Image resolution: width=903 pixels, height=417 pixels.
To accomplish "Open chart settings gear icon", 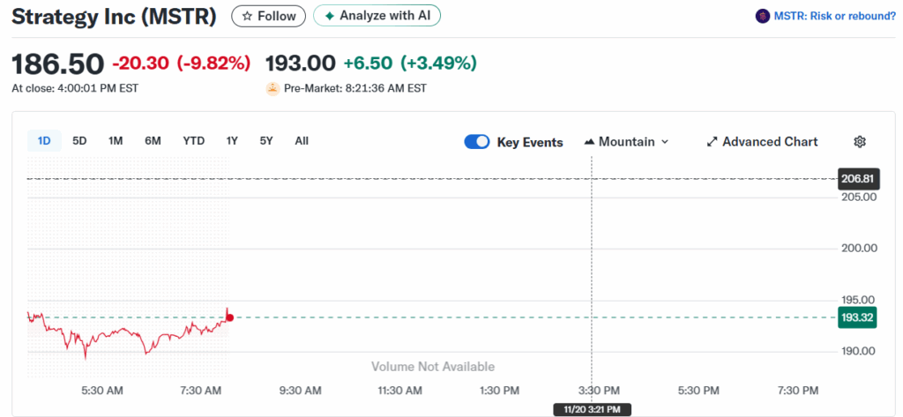I will pos(860,142).
